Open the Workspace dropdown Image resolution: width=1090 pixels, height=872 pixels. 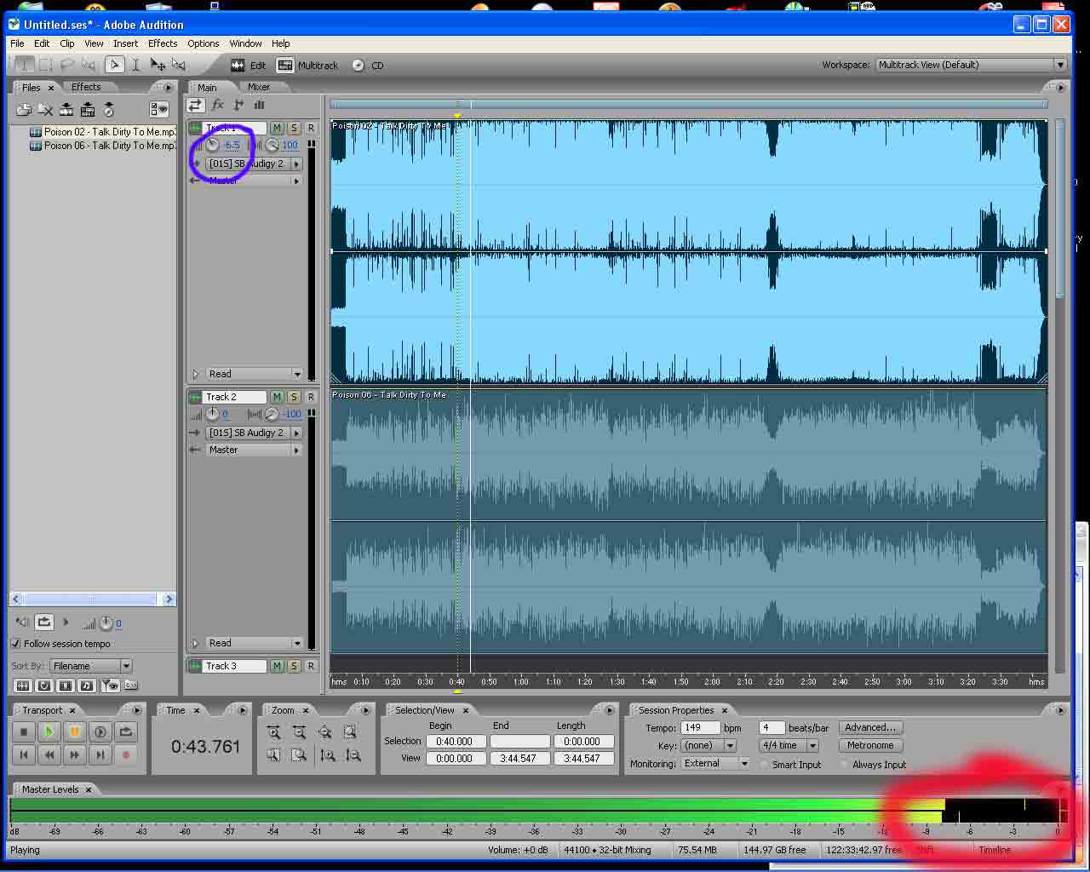972,65
